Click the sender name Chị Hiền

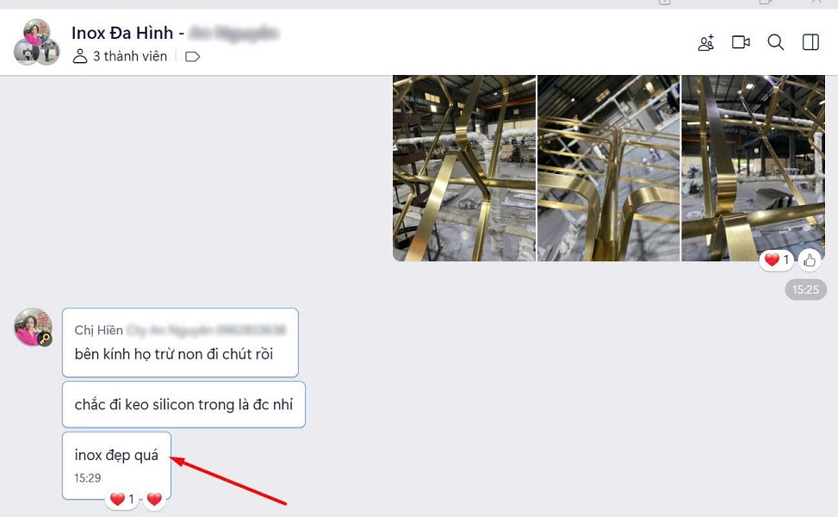point(99,330)
